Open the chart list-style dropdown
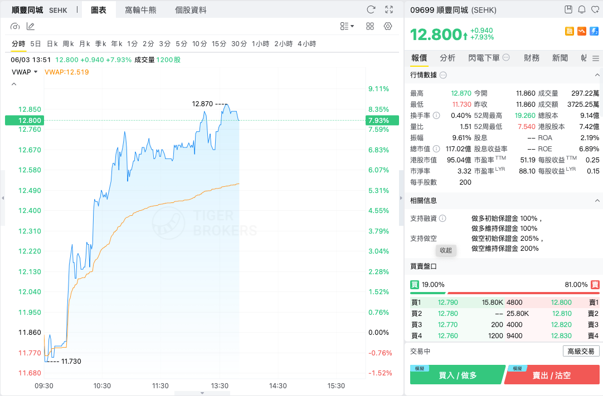This screenshot has height=396, width=603. 347,26
